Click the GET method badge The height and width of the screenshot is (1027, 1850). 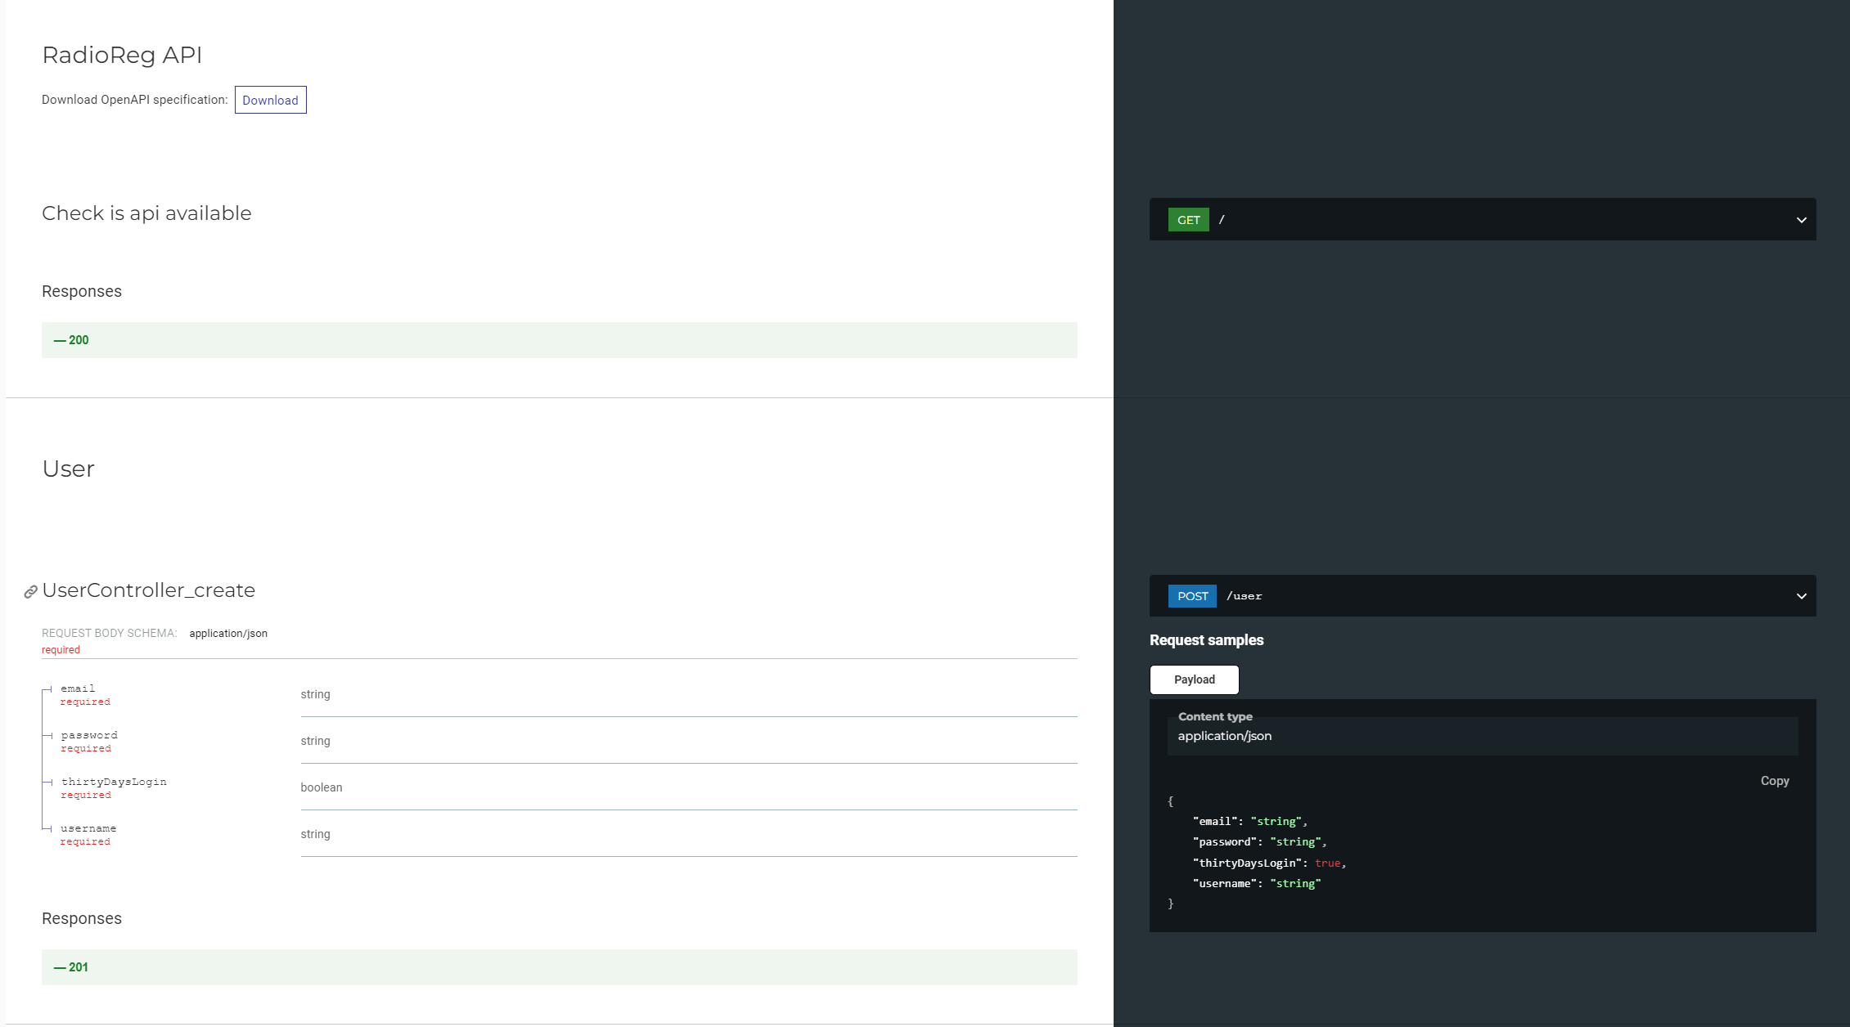(1188, 219)
